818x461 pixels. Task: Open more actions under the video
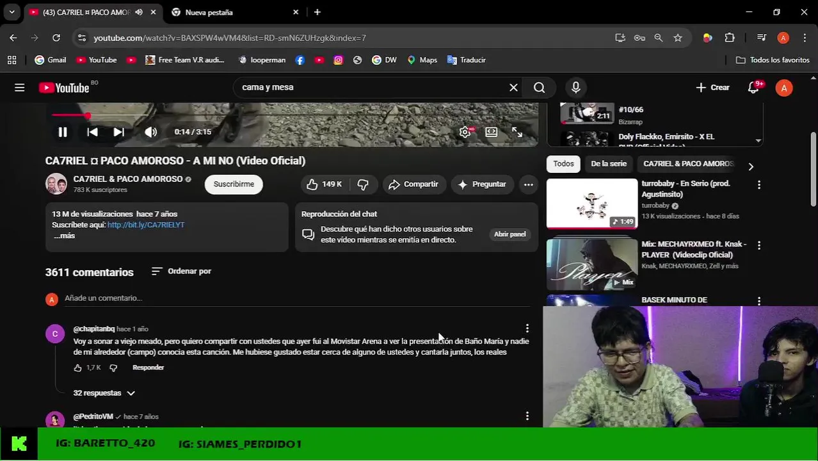pos(528,184)
